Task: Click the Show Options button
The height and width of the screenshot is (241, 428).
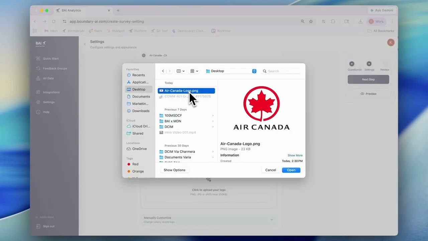Action: click(175, 170)
